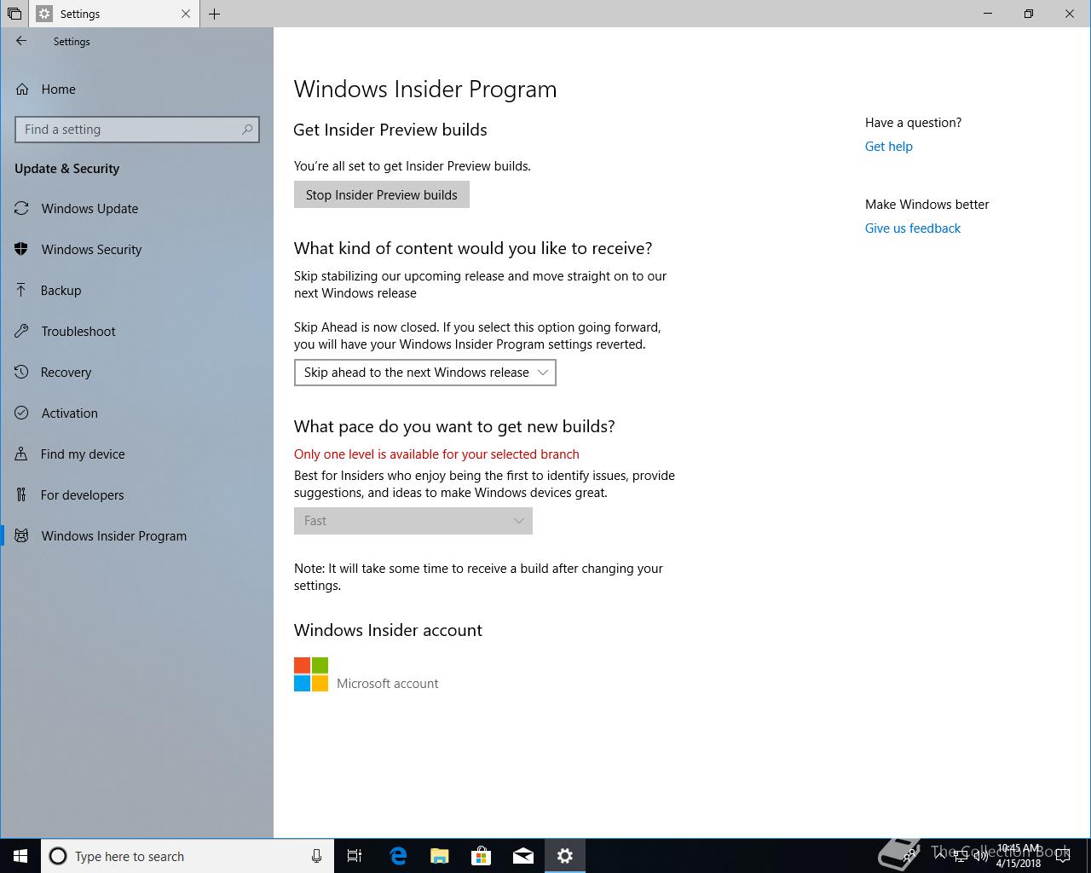Click the Activation checkmark circle icon
The width and height of the screenshot is (1091, 873).
[x=22, y=413]
